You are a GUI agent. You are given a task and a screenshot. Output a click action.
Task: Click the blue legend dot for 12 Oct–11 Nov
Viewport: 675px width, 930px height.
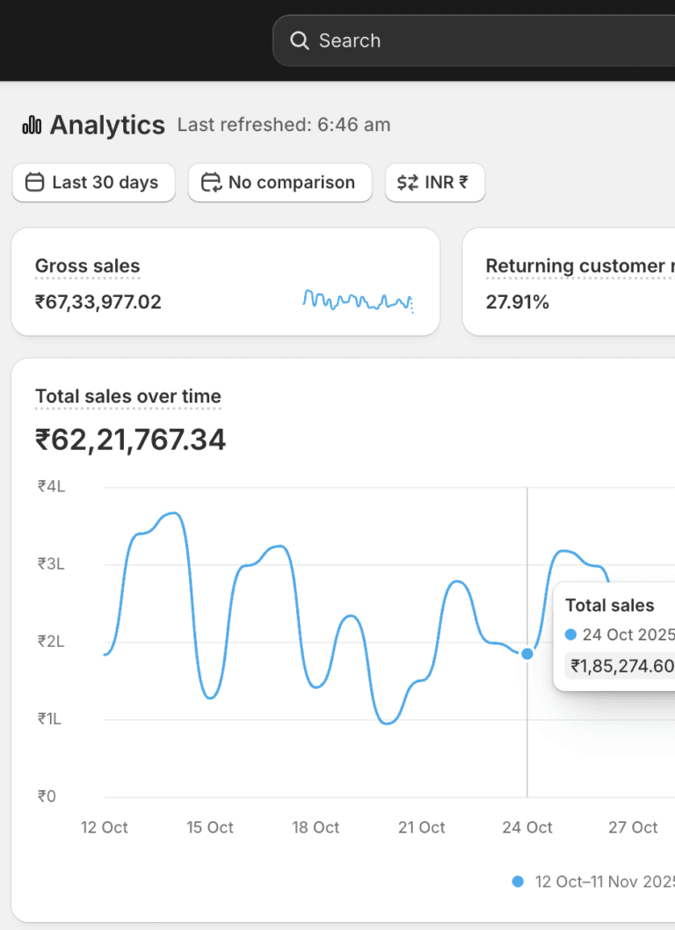(x=518, y=881)
